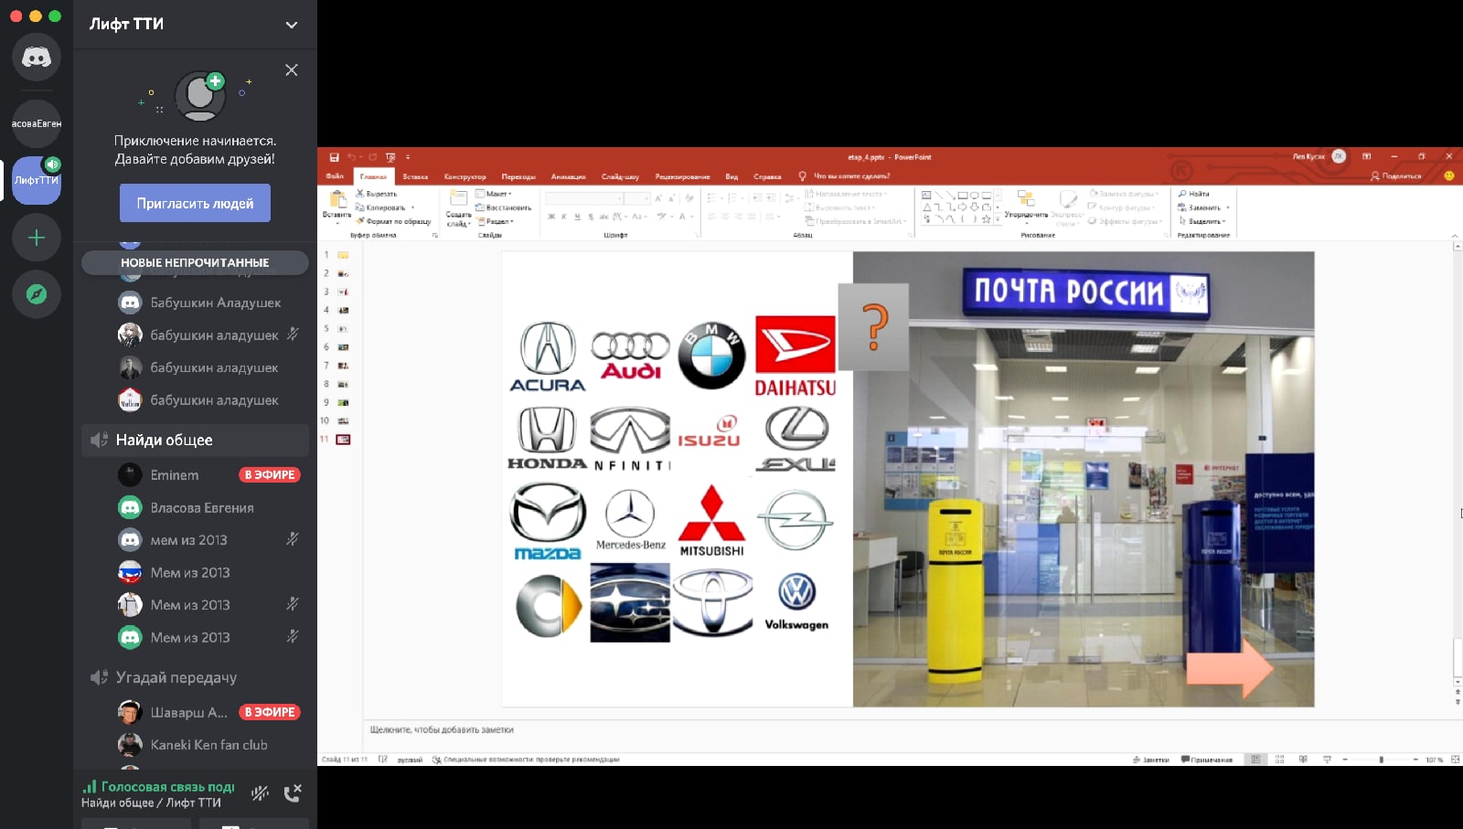1463x829 pixels.
Task: Expand the shapes gallery more arrow
Action: click(997, 220)
